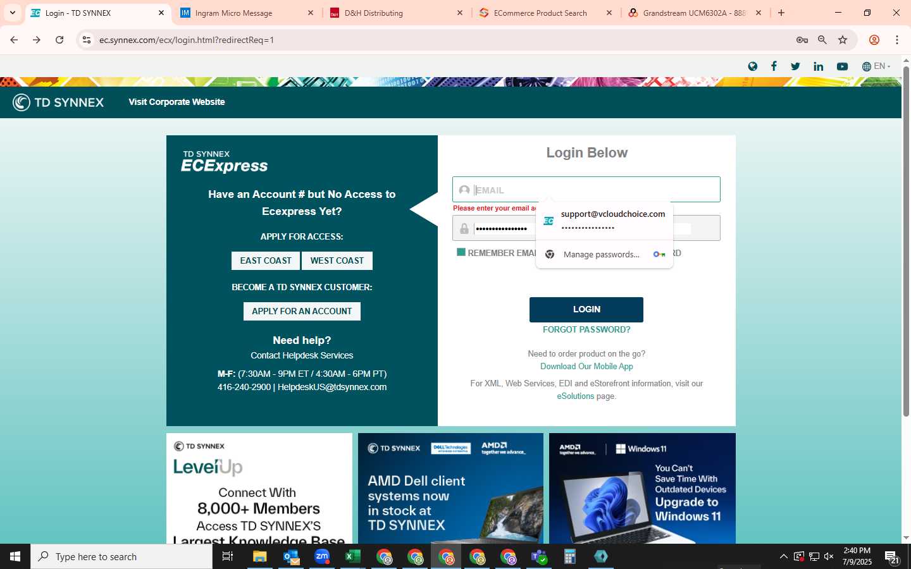Open Visit Corporate Website link
Screen dimensions: 911x569
[x=177, y=102]
